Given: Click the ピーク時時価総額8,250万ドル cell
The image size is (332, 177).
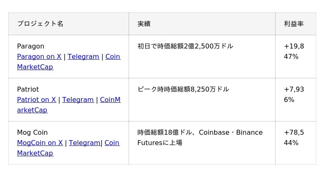Looking at the screenshot, I should point(202,100).
